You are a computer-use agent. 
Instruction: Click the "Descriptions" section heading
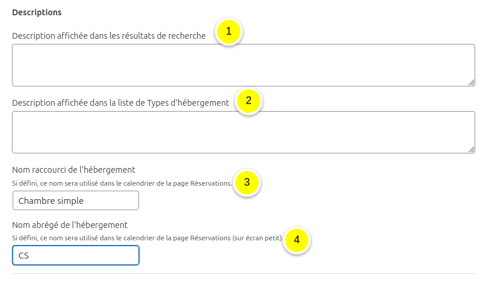tap(37, 12)
